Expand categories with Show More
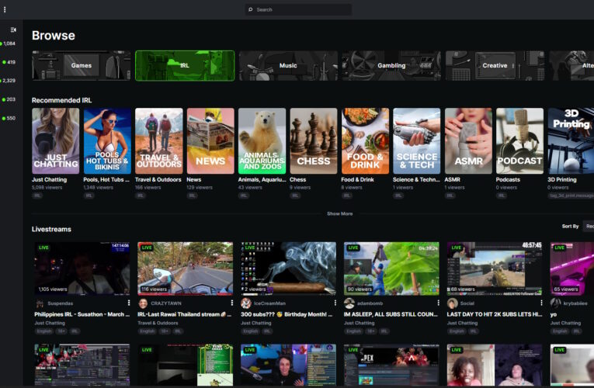The width and height of the screenshot is (594, 388). 339,213
